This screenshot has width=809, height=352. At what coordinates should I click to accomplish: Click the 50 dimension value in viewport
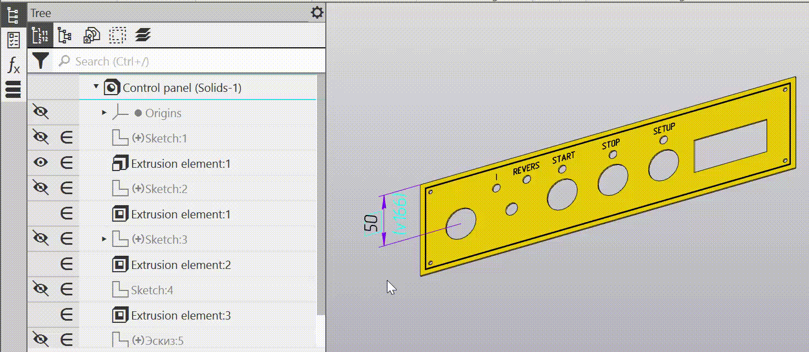[x=371, y=222]
